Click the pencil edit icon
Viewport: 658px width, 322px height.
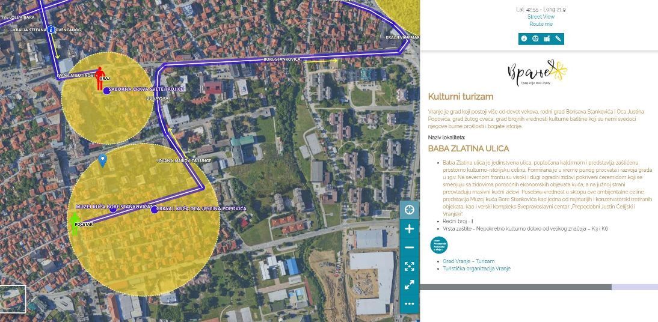[x=558, y=39]
